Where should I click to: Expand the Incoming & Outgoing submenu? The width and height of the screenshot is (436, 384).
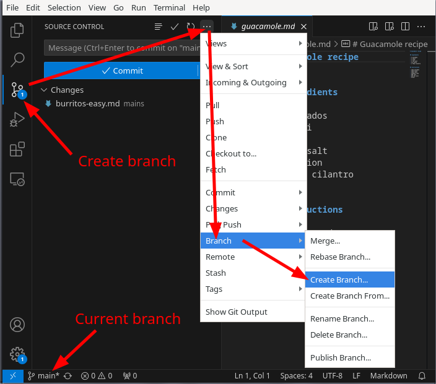[x=253, y=82]
